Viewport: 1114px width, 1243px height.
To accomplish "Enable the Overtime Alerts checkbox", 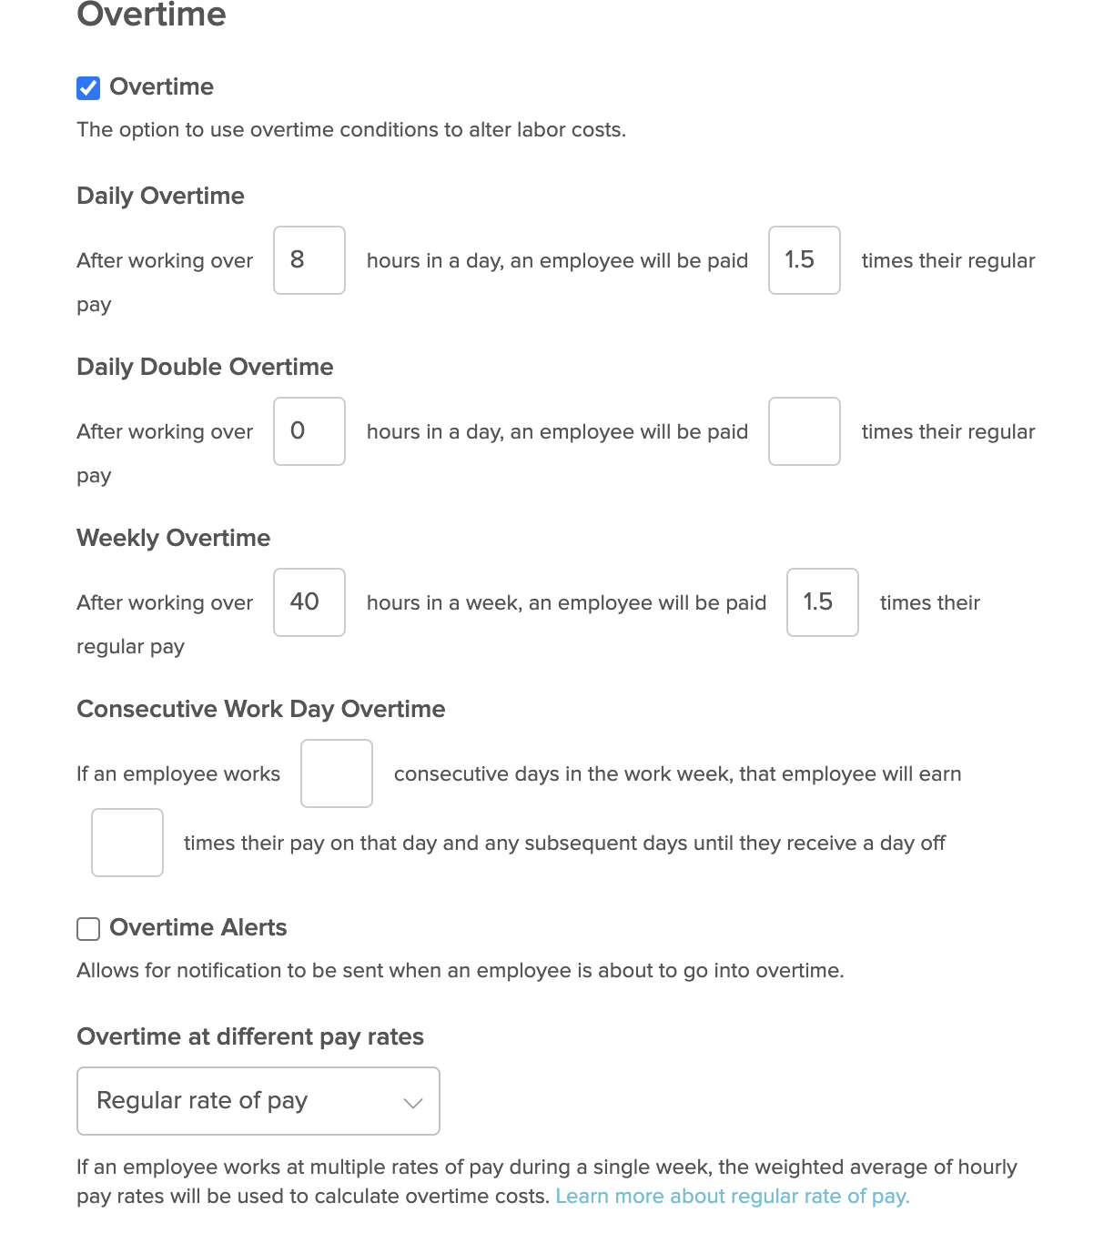I will click(x=88, y=929).
